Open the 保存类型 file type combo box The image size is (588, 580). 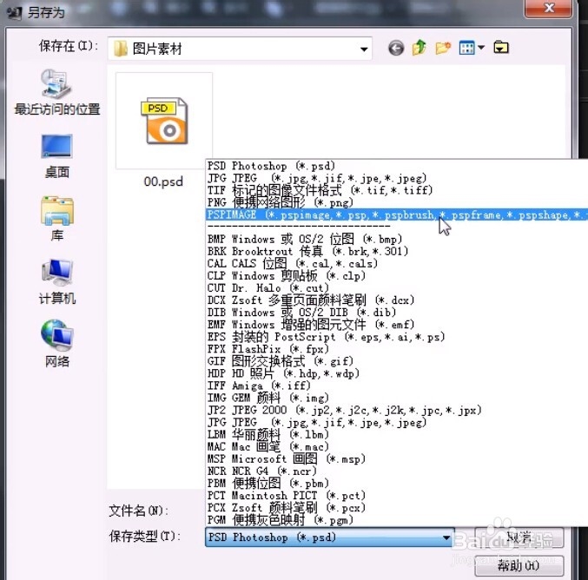point(329,537)
